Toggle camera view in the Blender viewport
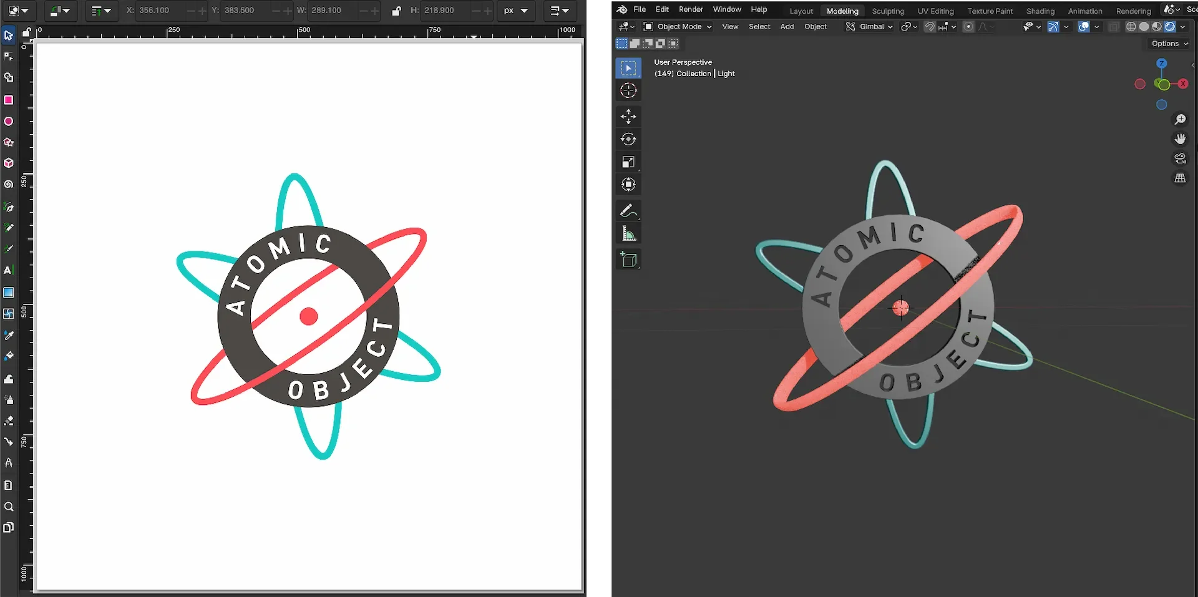This screenshot has width=1198, height=597. tap(1180, 158)
